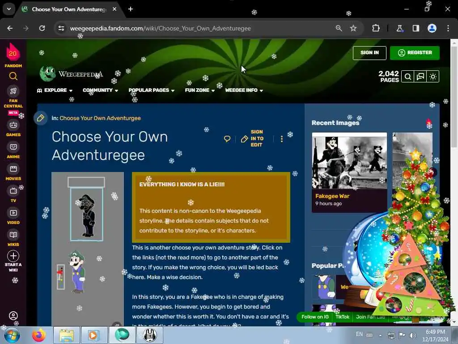Open the Chrome profile avatar

tap(432, 28)
